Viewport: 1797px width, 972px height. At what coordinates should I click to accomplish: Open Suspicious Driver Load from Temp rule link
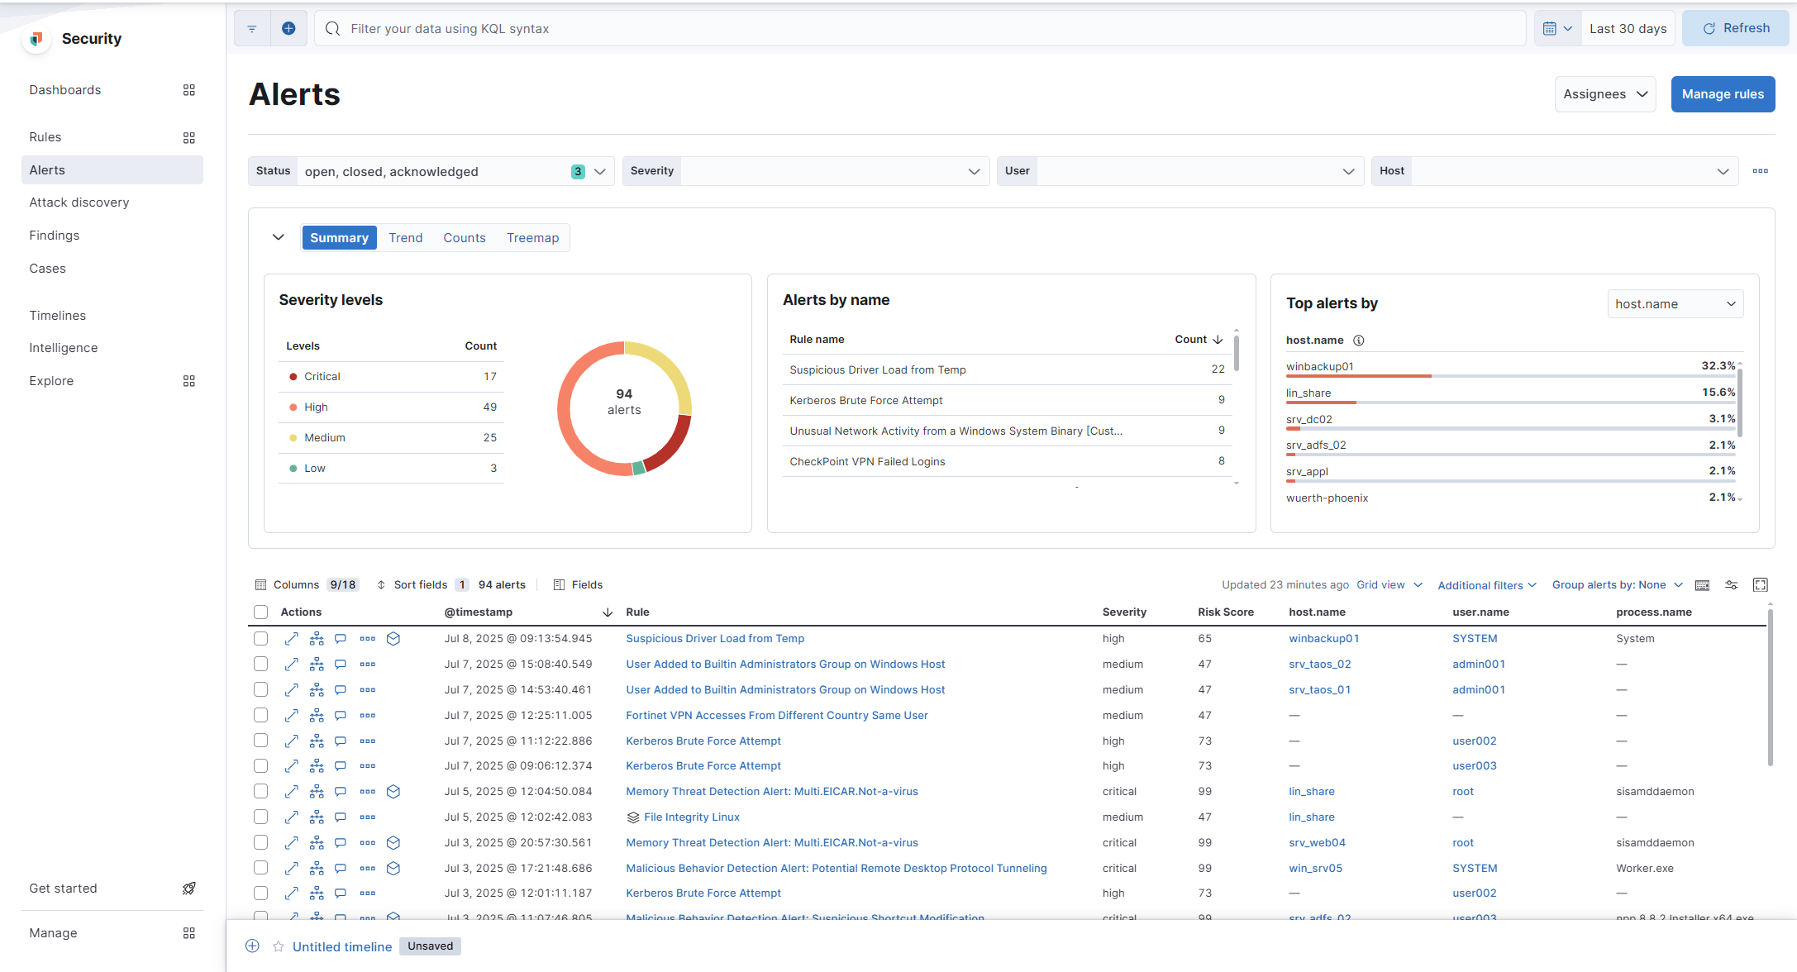(x=715, y=638)
